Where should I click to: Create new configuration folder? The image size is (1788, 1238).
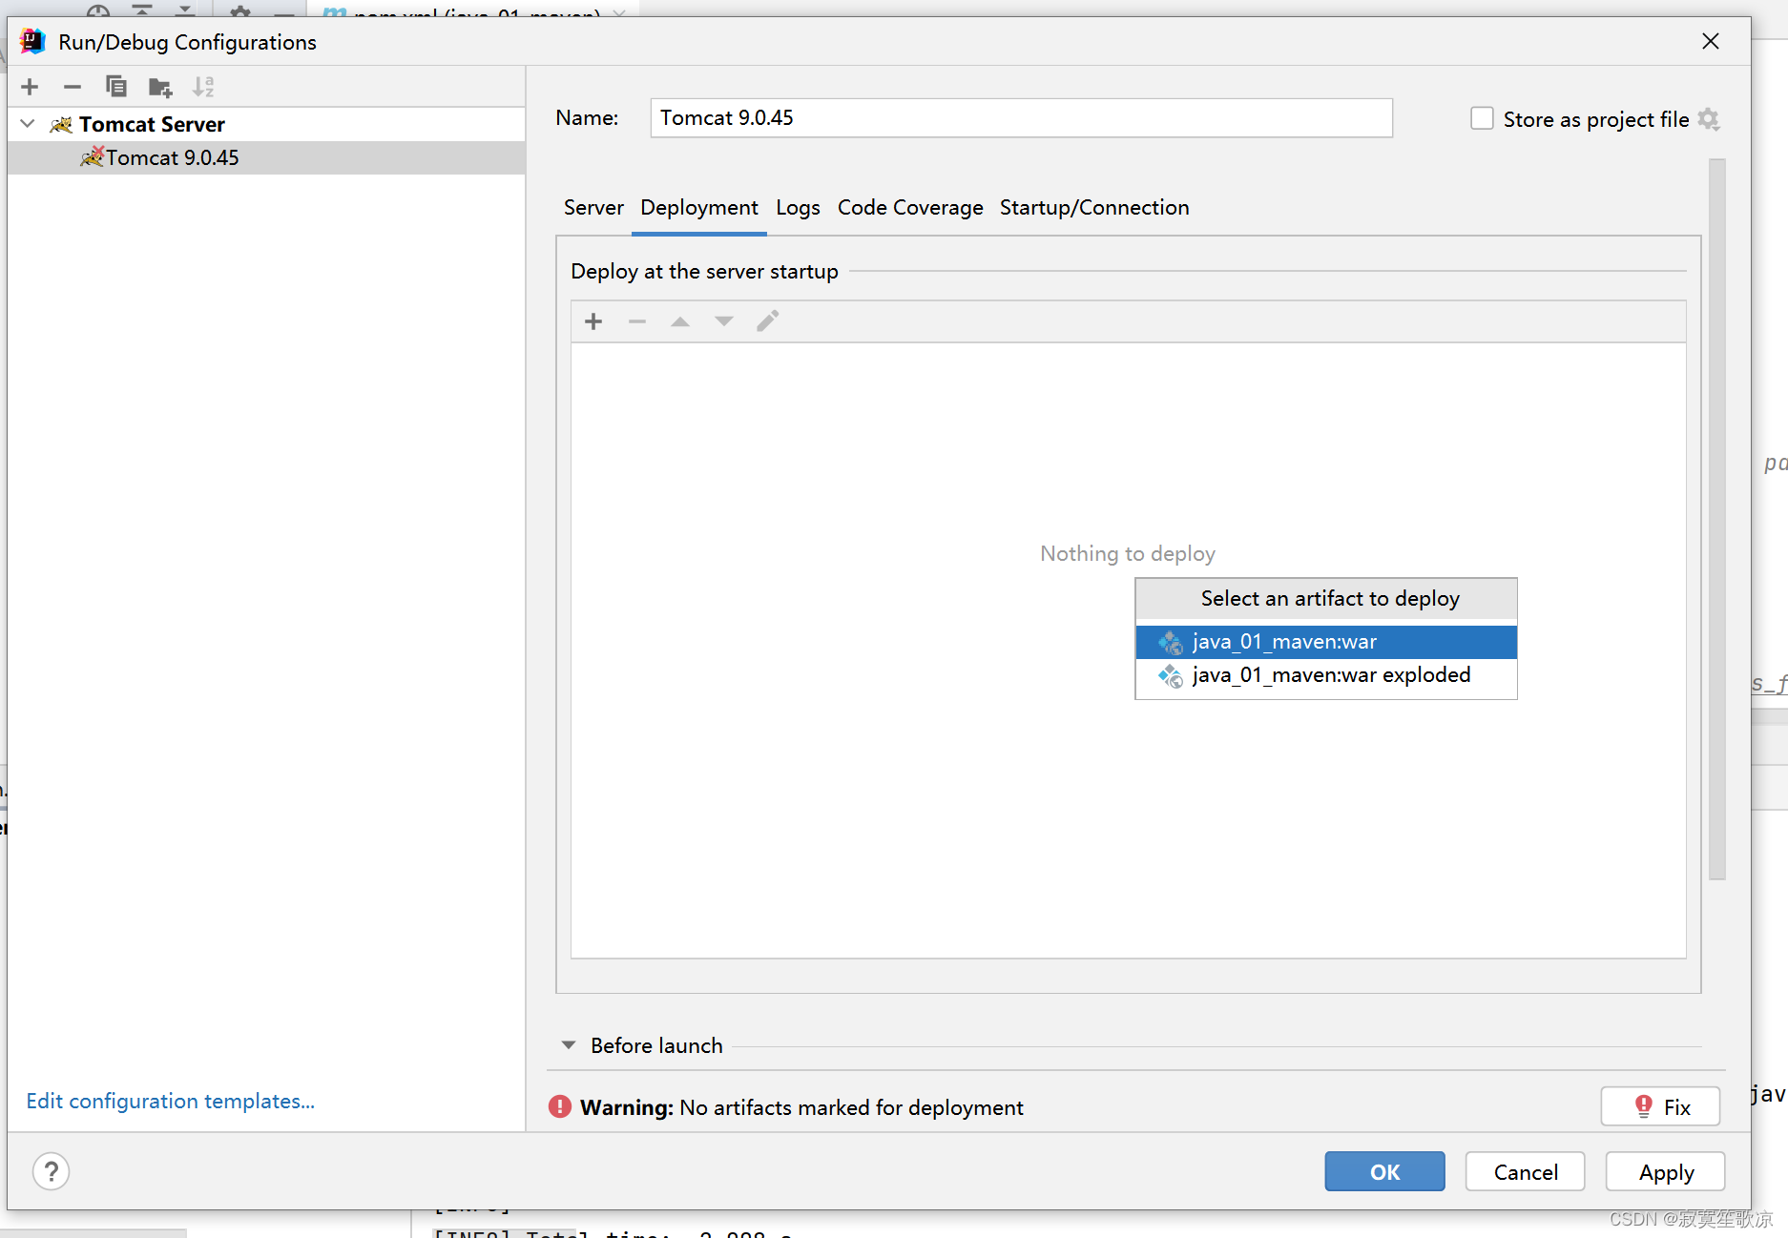160,88
